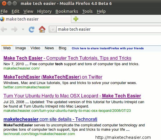
Task: Click the site identity icon in the address bar
Action: (x=53, y=30)
